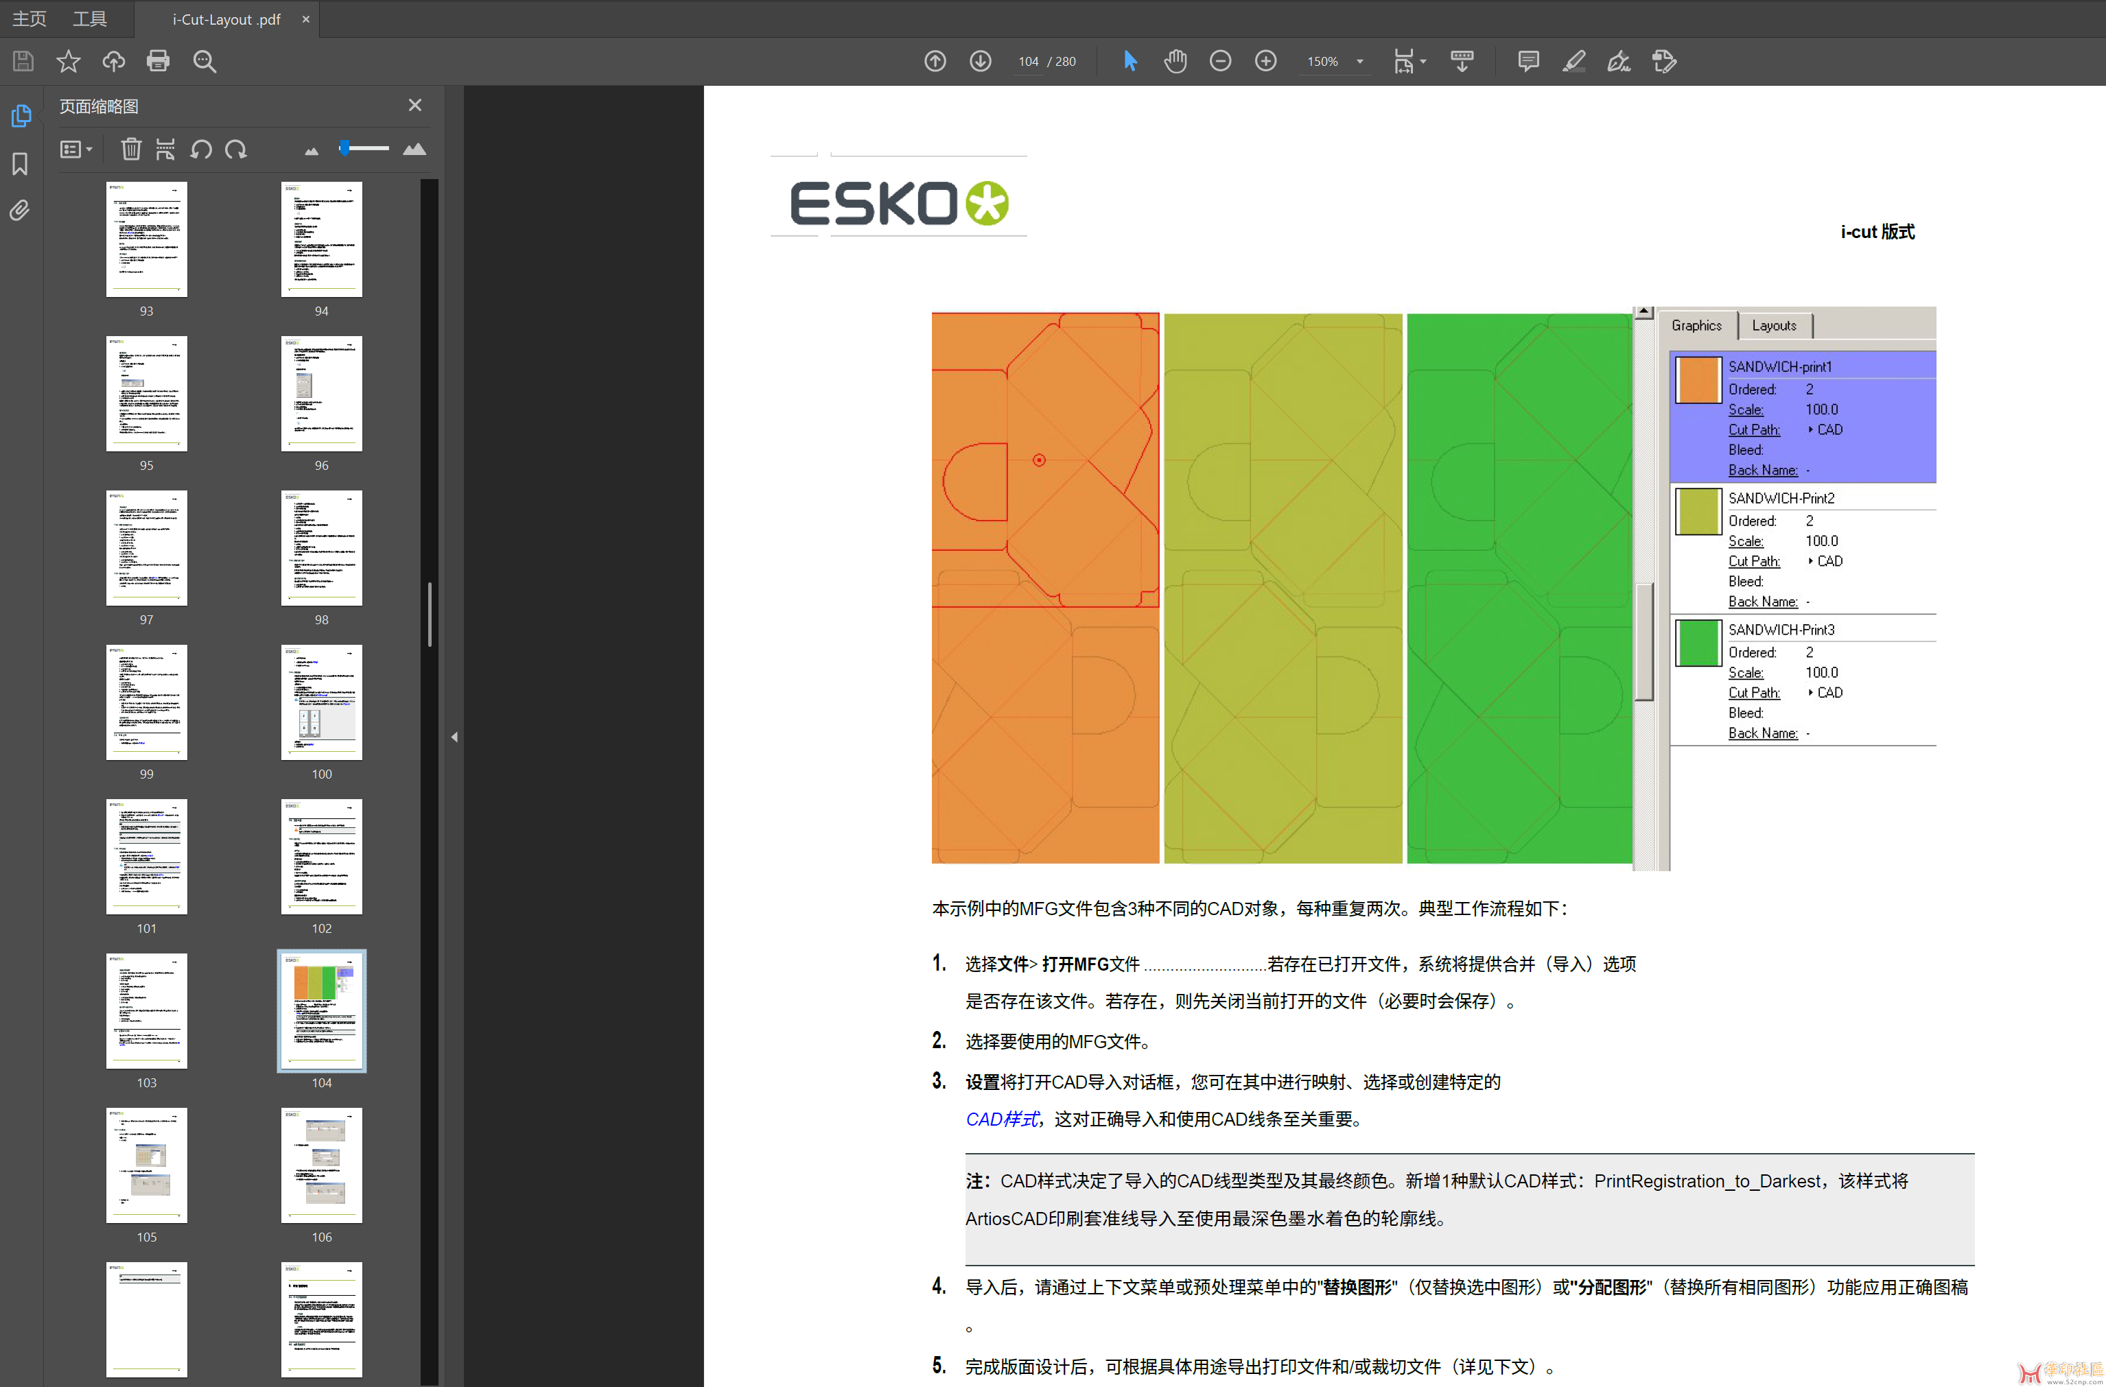Select page 101 thumbnail
Viewport: 2106px width, 1387px height.
point(147,856)
